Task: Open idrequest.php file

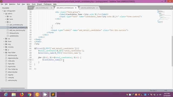Action: pos(14,33)
